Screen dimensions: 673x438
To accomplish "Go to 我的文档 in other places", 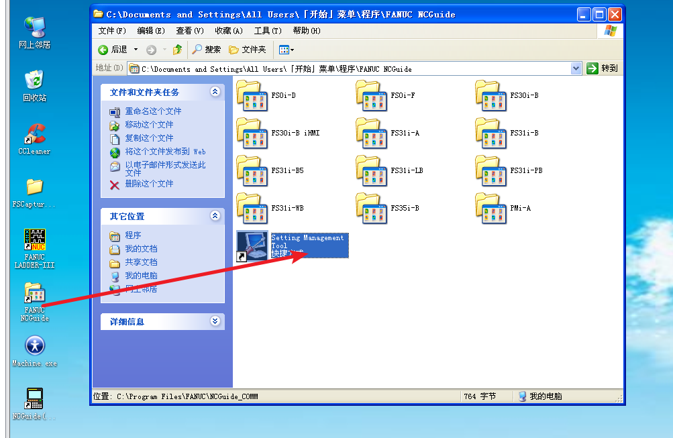I will click(141, 249).
